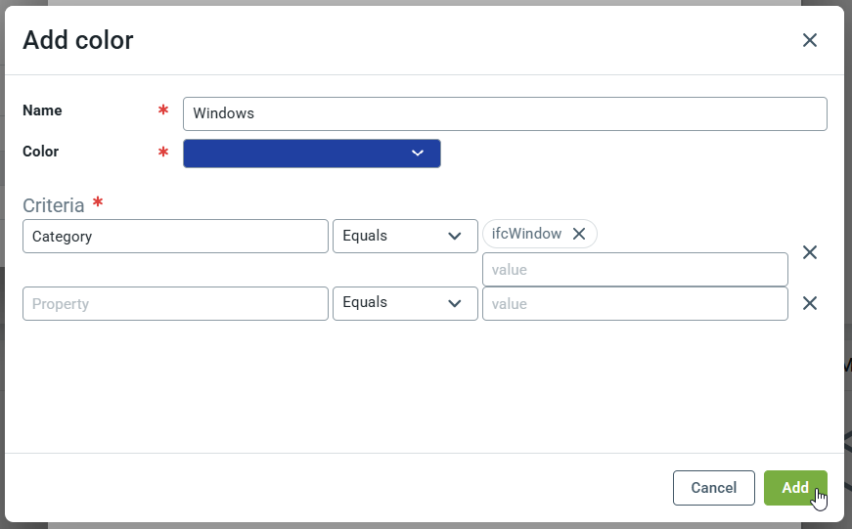Focus the Name field containing Windows
Image resolution: width=852 pixels, height=529 pixels.
point(504,113)
